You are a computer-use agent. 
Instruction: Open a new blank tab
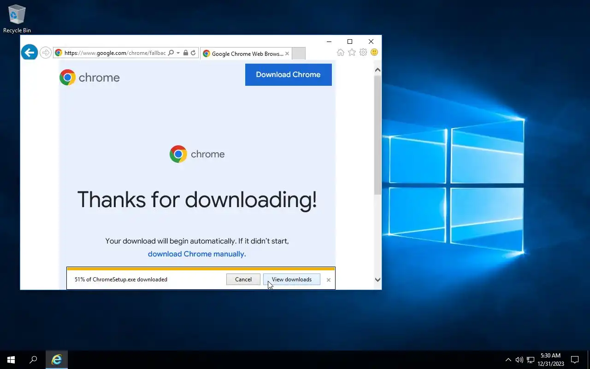299,54
